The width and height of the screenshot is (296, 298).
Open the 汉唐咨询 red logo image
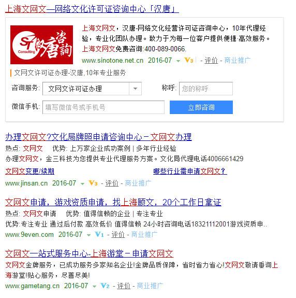(x=41, y=45)
